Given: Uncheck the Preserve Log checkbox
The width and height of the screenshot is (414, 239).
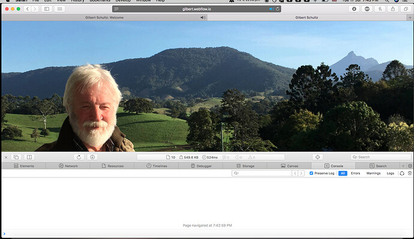Looking at the screenshot, I should [311, 173].
